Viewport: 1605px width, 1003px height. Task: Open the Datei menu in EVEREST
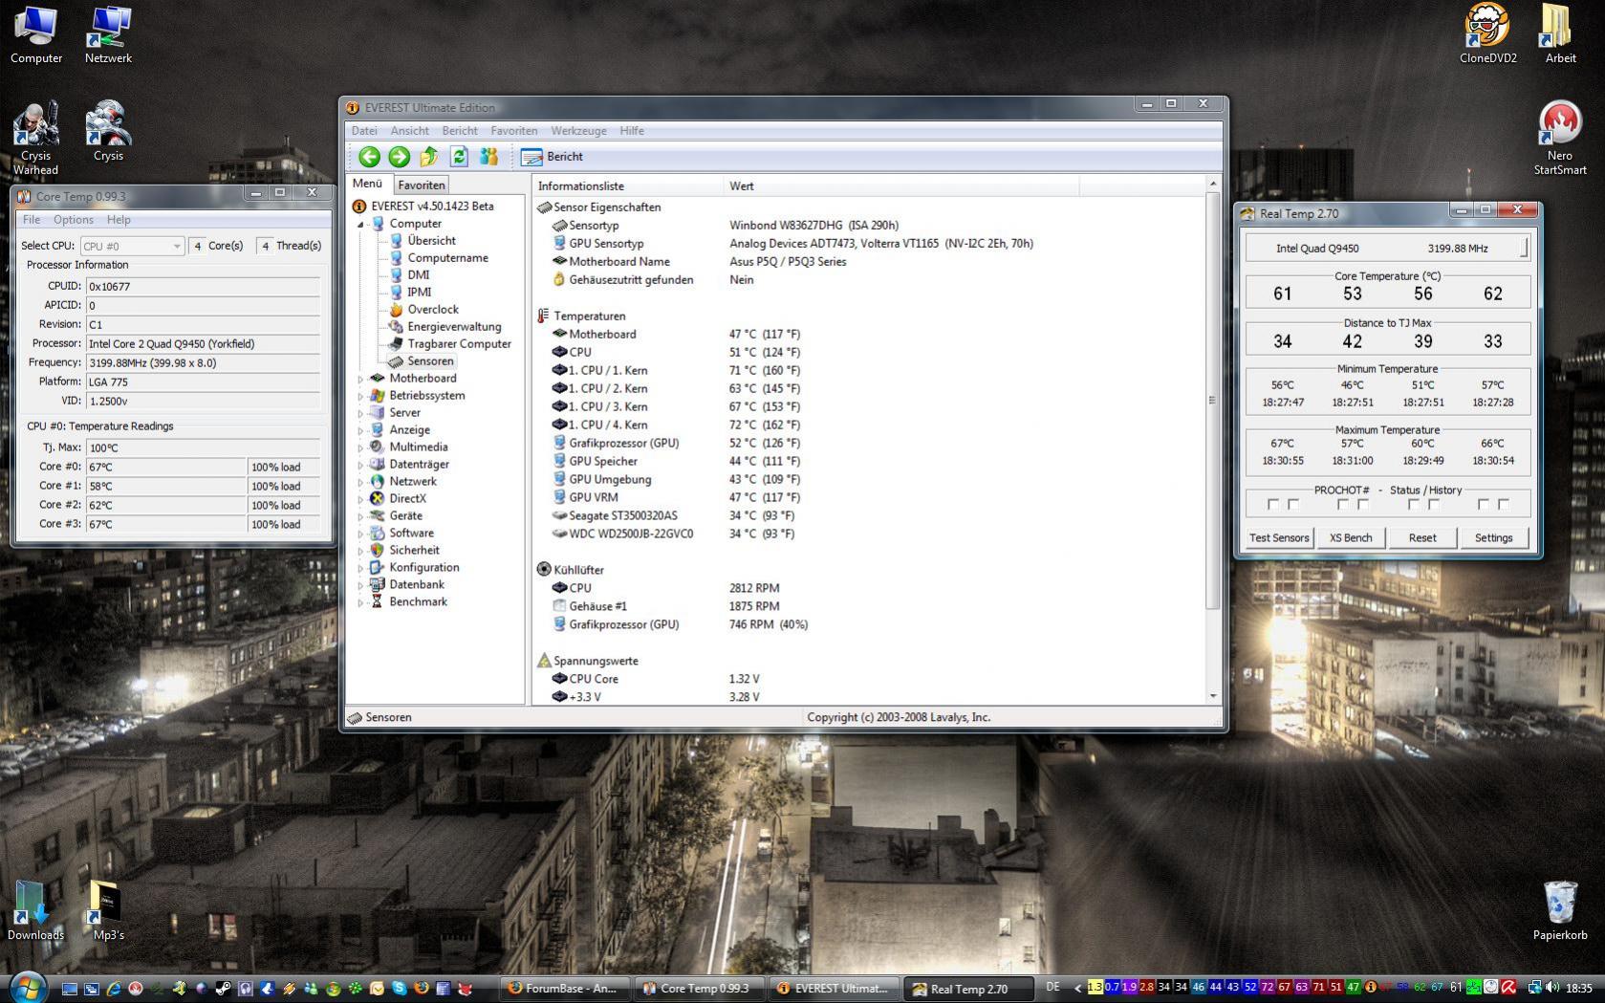click(364, 131)
